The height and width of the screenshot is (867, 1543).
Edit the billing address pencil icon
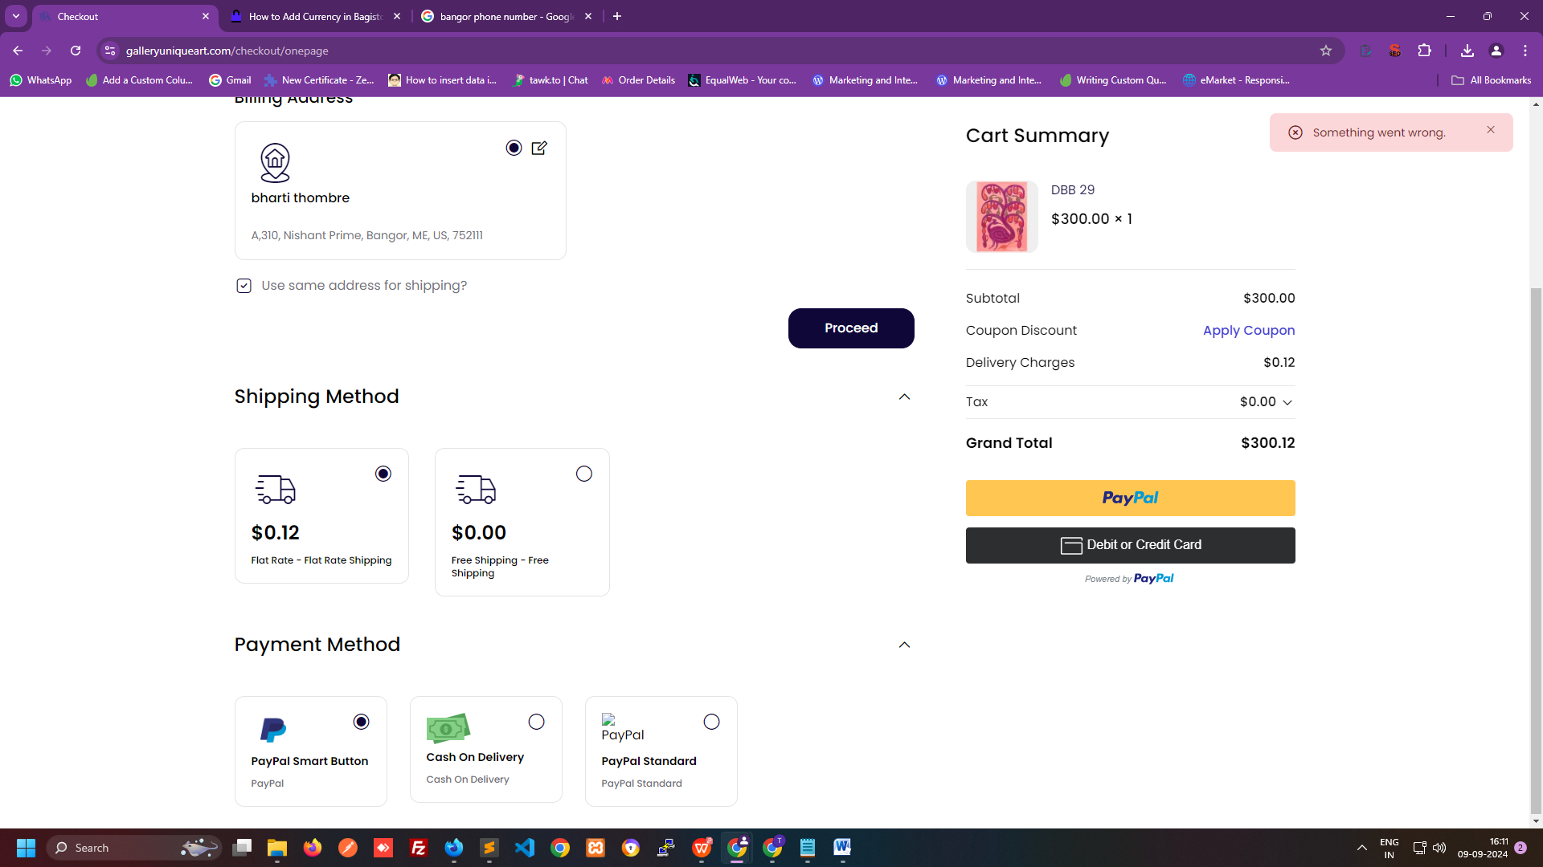(539, 148)
